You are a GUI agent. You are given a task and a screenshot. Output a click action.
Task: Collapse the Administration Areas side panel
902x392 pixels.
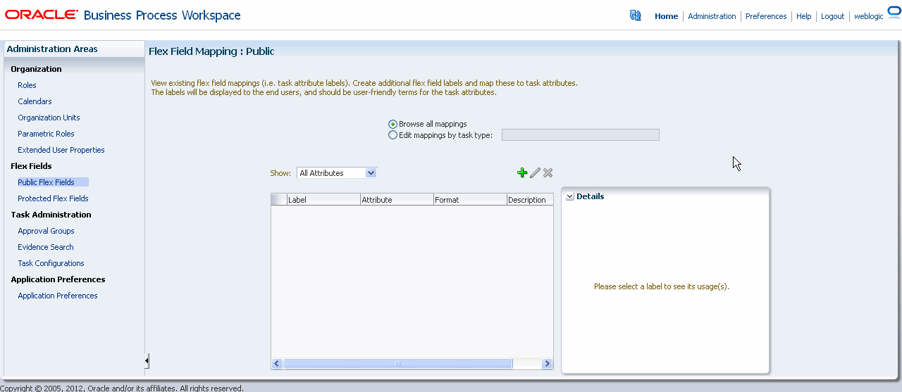(x=147, y=361)
